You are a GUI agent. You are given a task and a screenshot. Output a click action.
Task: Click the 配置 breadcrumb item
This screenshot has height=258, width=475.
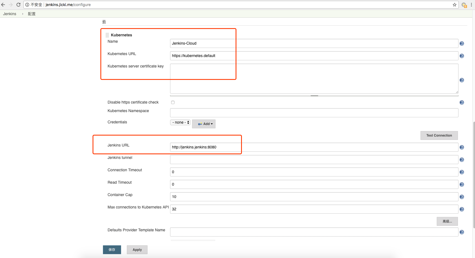[32, 14]
